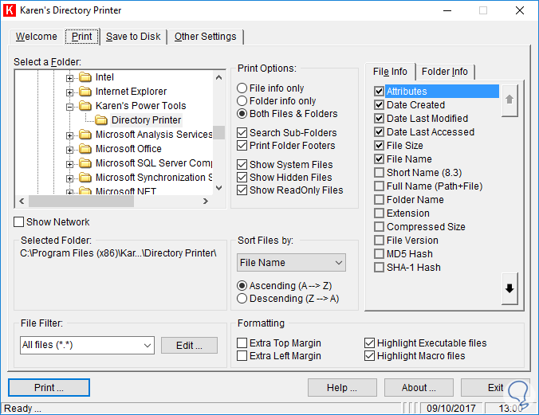
Task: Choose Both Files & Folders option
Action: [x=287, y=114]
